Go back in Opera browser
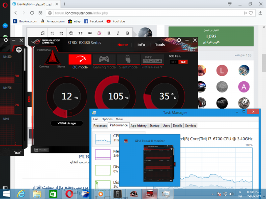Screen dimensions: 266x199 coord(16,13)
